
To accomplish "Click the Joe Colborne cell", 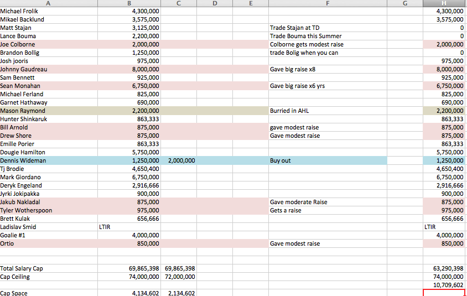I will point(49,44).
